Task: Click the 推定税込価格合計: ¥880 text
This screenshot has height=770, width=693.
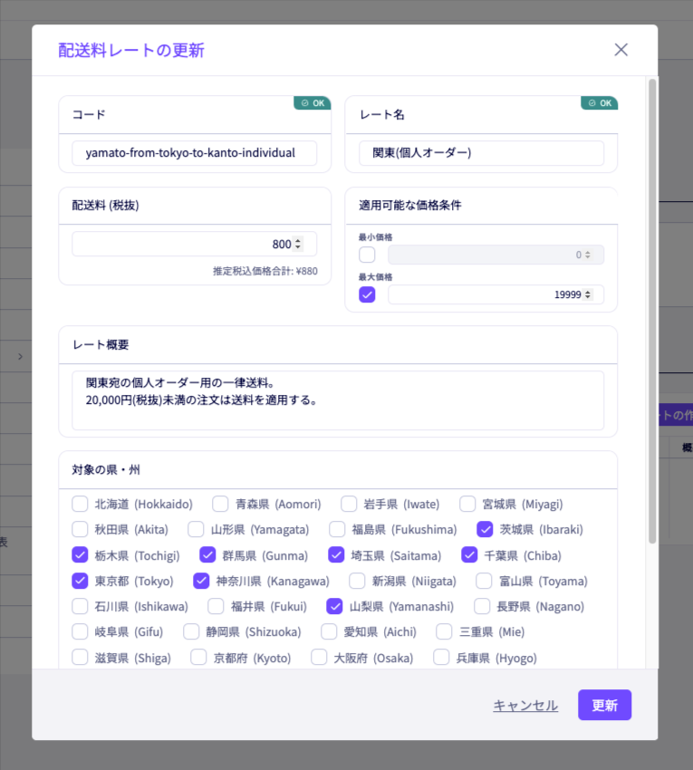Action: click(x=265, y=271)
